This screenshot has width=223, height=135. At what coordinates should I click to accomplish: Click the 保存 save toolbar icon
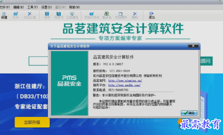[x=47, y=15]
